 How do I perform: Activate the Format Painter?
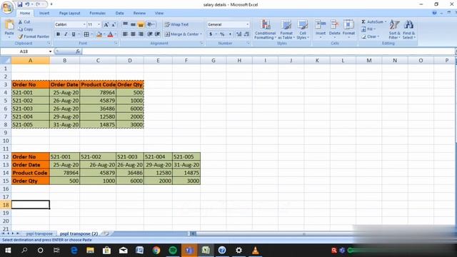(34, 36)
